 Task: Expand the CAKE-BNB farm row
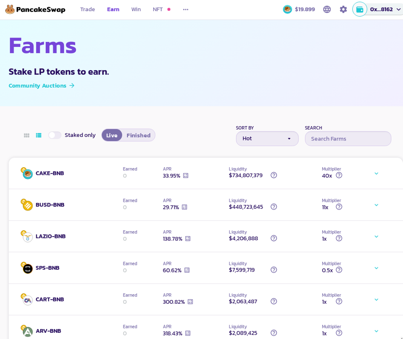[376, 174]
